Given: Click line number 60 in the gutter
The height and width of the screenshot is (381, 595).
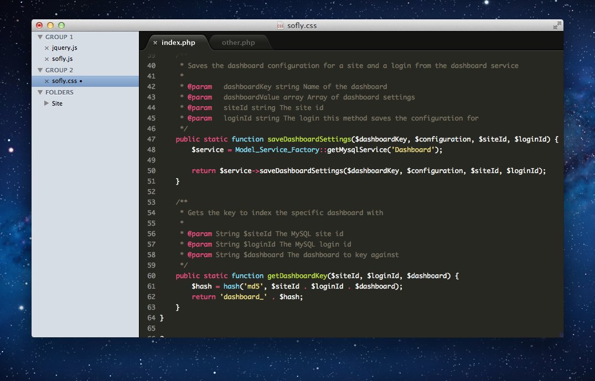Looking at the screenshot, I should click(x=152, y=275).
